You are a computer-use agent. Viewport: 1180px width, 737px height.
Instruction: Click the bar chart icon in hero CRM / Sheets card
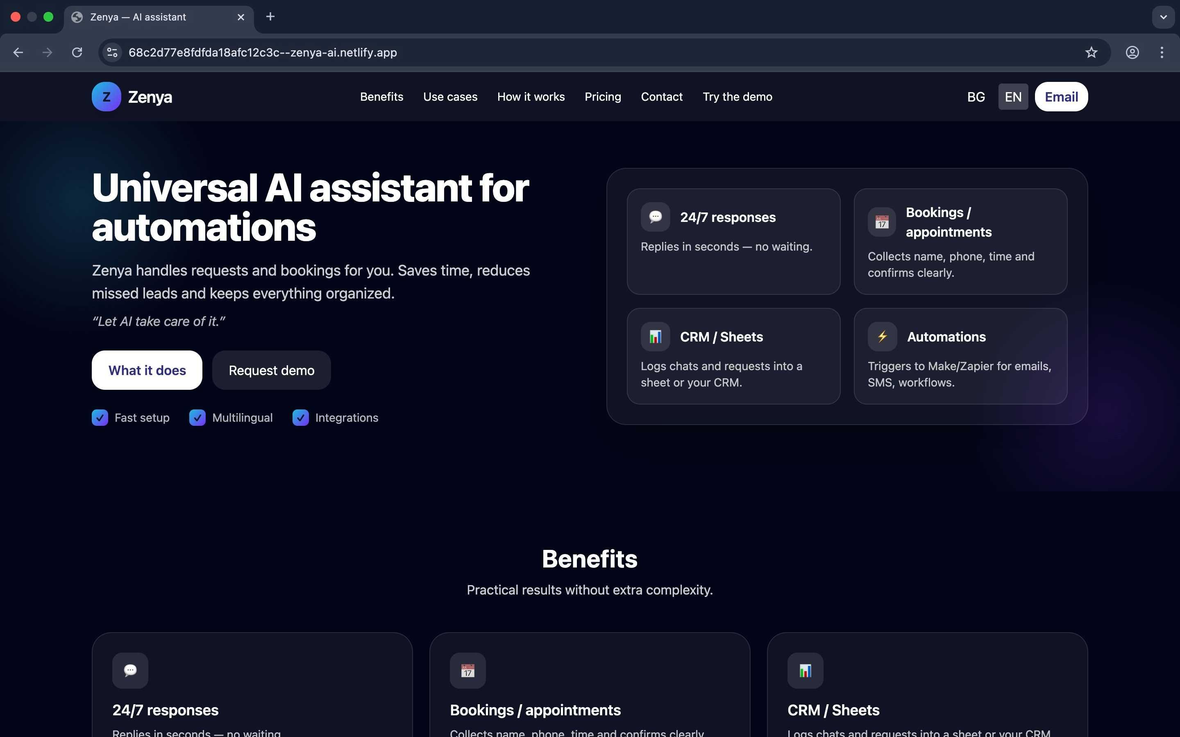pos(655,336)
